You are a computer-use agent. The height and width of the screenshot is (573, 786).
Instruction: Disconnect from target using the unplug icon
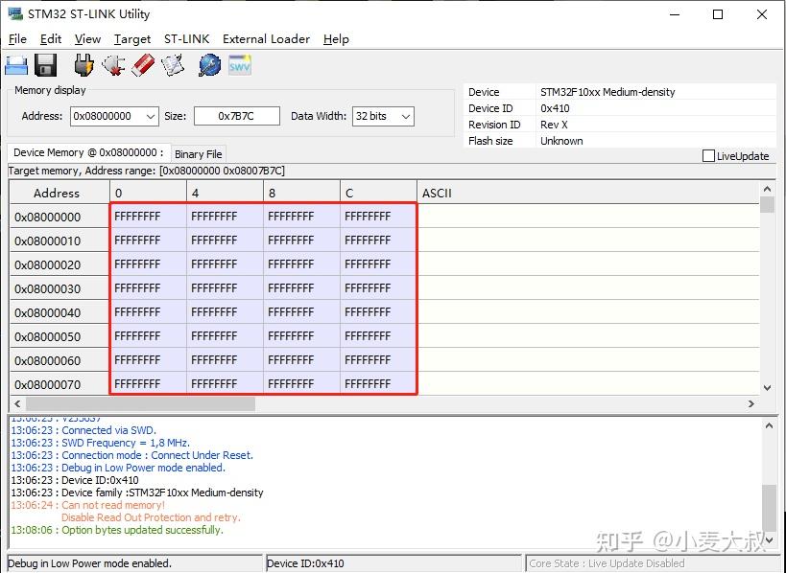point(114,63)
